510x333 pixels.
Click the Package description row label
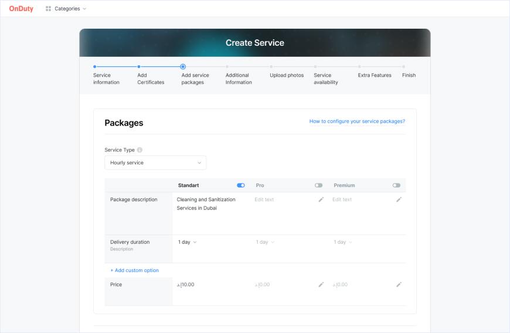point(134,199)
